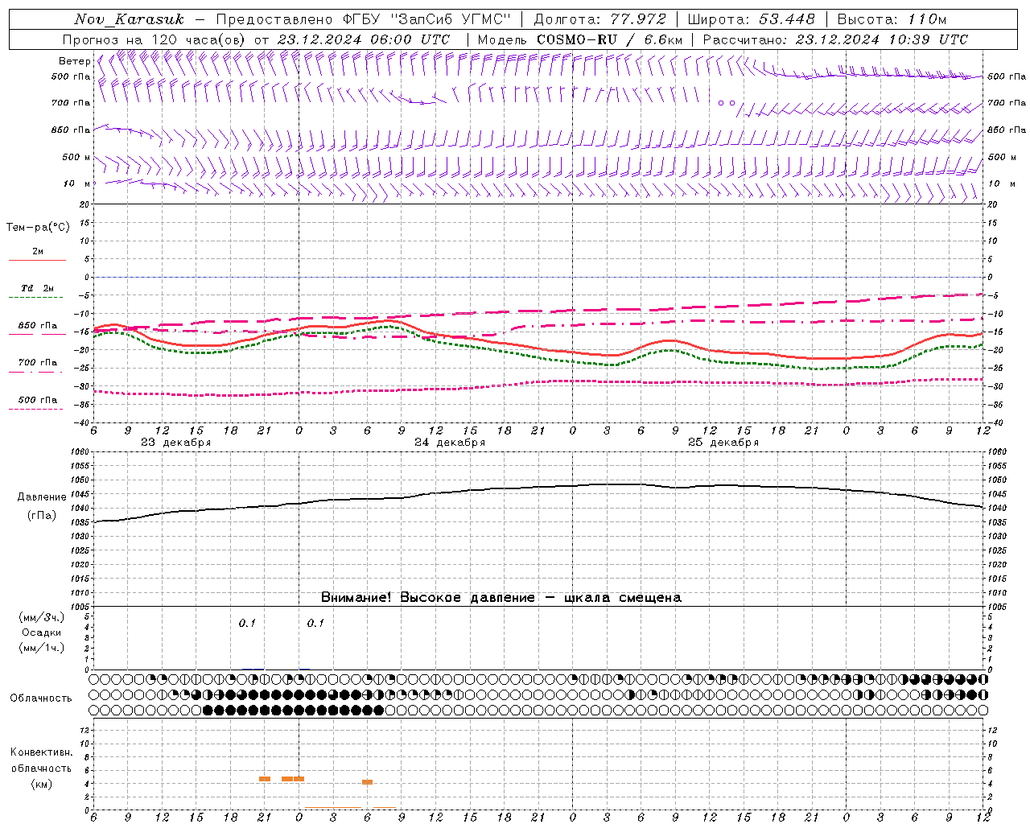Click the 'Давление' pressure panel label
The height and width of the screenshot is (824, 1030).
(x=42, y=497)
